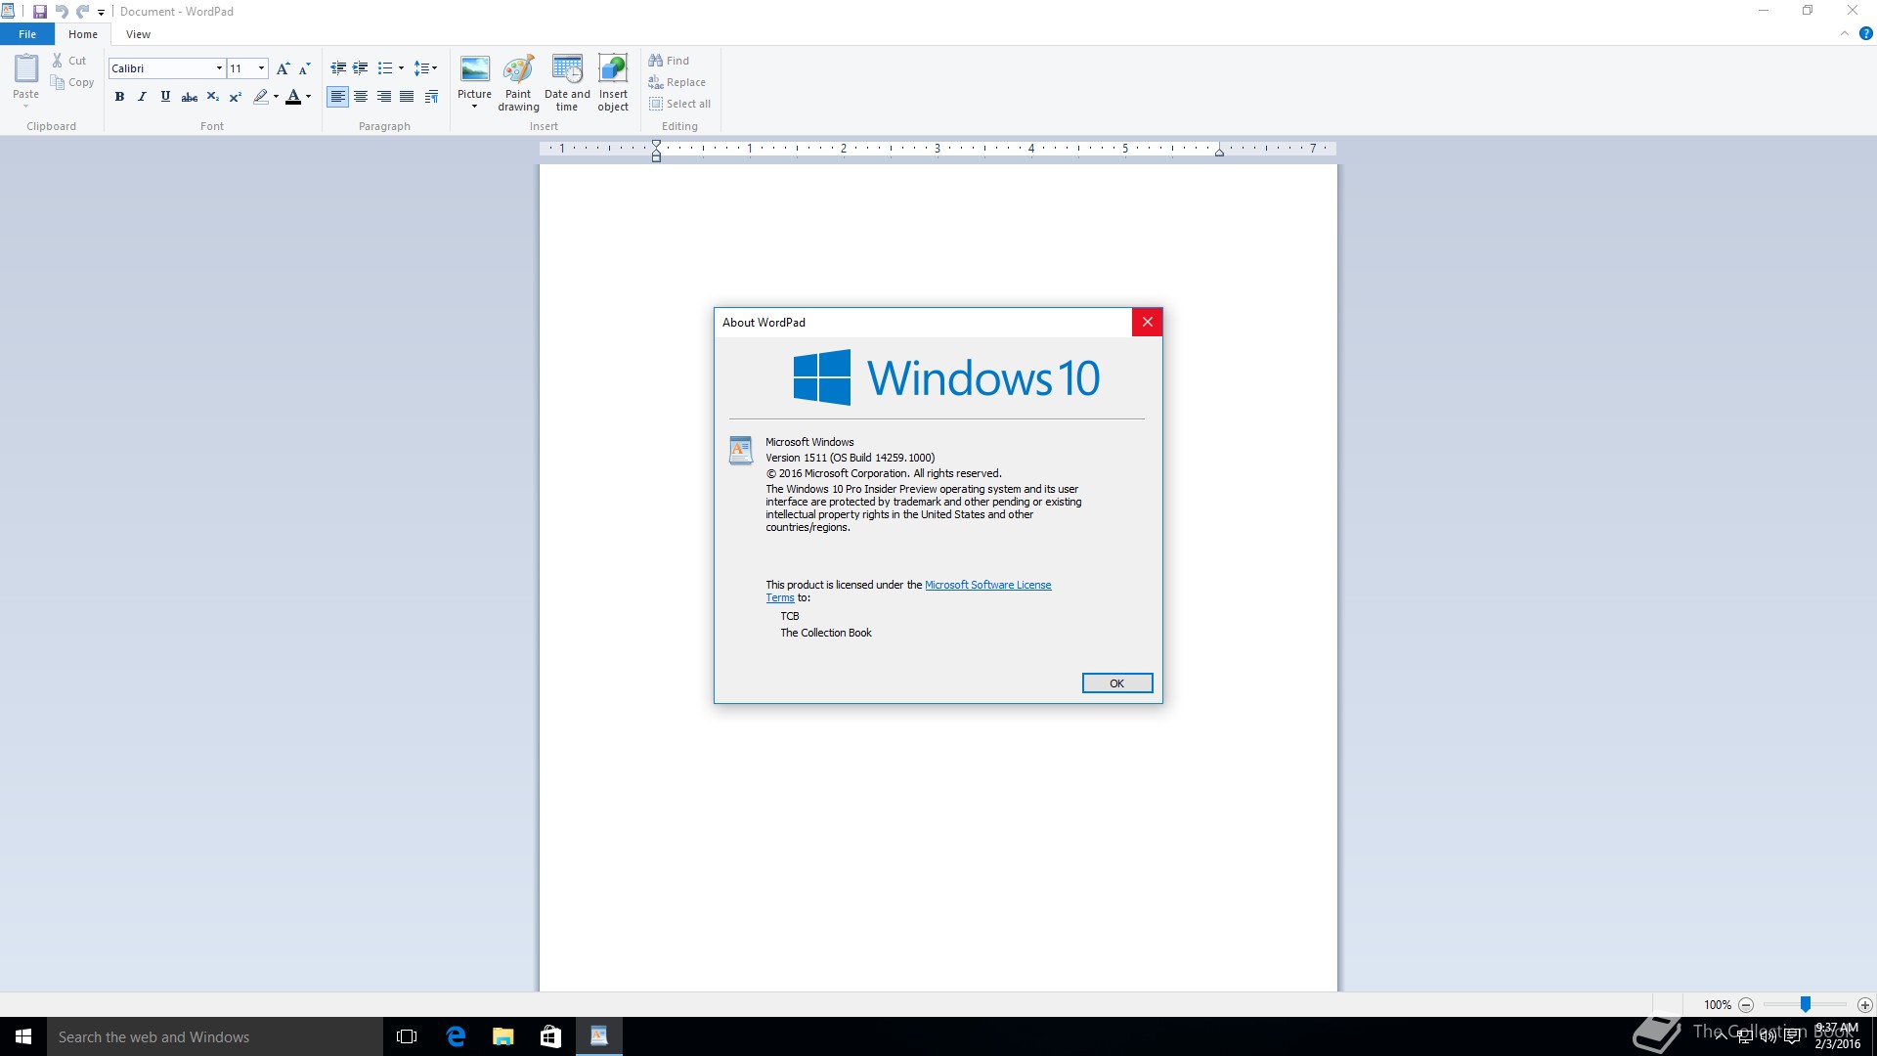Toggle Strikethrough formatting
Viewport: 1877px width, 1056px height.
[x=190, y=97]
